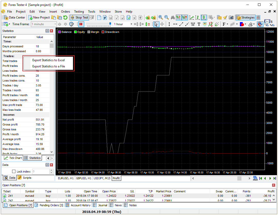Screen dimensions: 278x215
Task: Switch to the Scripts tab
Action: click(x=24, y=178)
